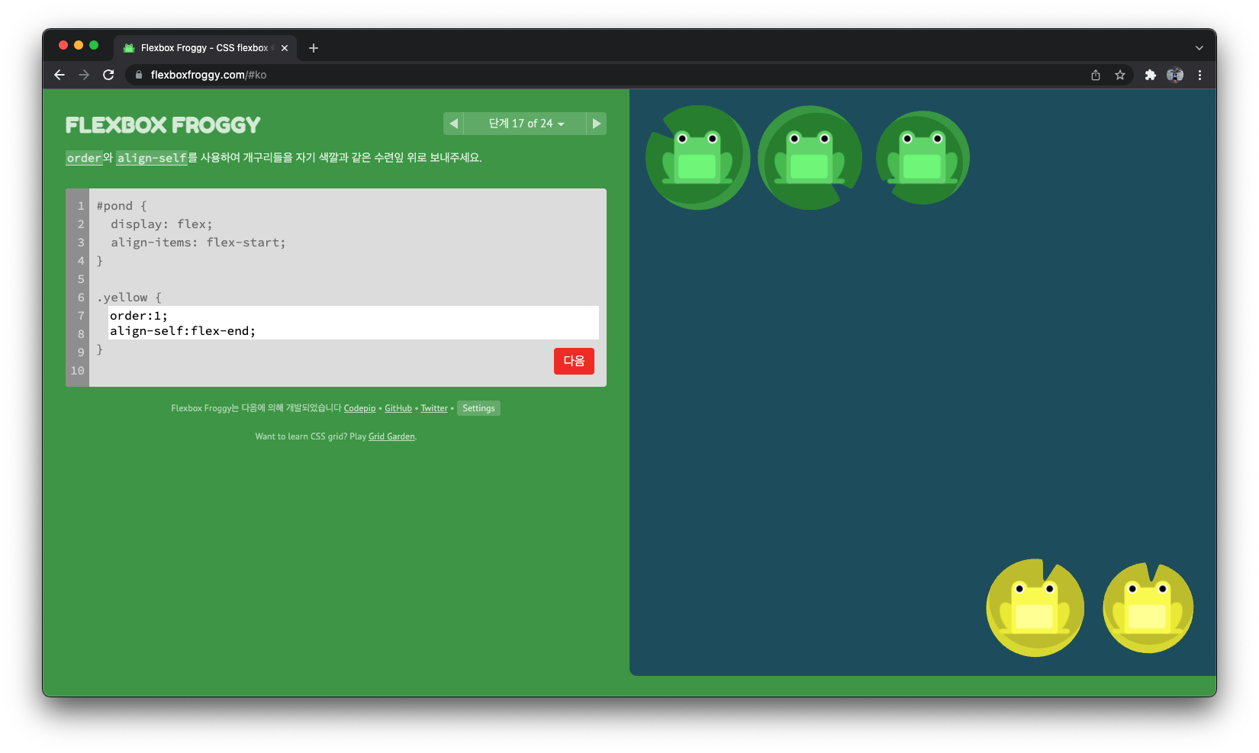The height and width of the screenshot is (753, 1259).
Task: Open the share icon in address bar
Action: (x=1096, y=75)
